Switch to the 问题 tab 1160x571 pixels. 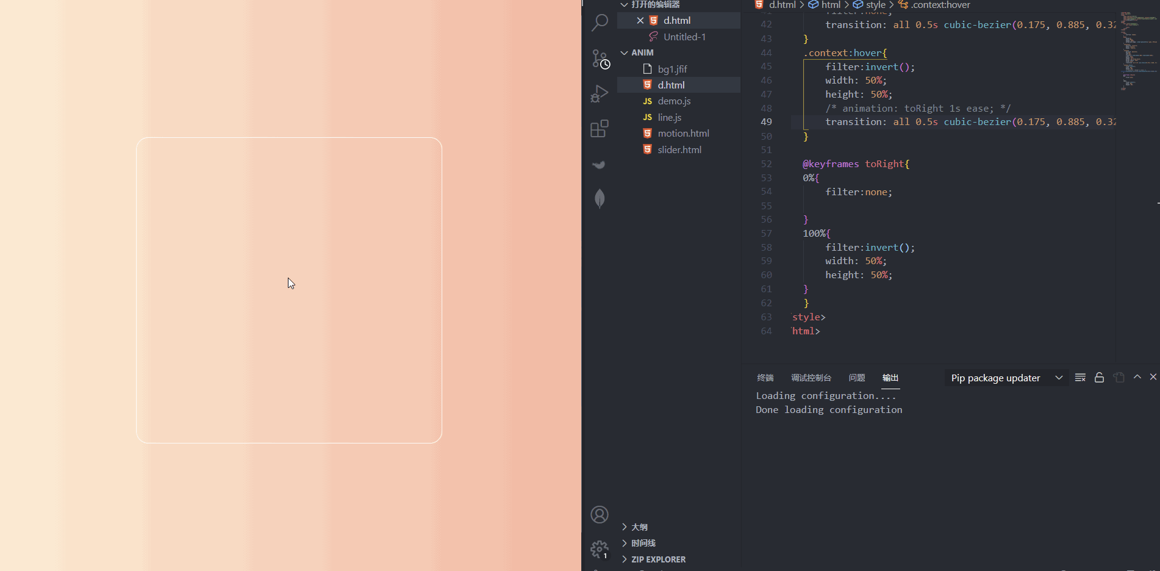857,378
